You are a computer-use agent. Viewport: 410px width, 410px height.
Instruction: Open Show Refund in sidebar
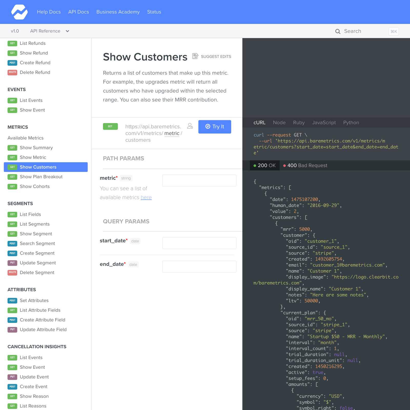(34, 53)
